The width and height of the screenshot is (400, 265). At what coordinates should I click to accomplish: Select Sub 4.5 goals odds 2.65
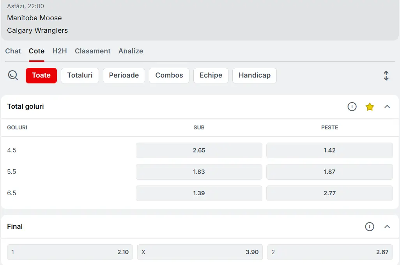pyautogui.click(x=199, y=150)
